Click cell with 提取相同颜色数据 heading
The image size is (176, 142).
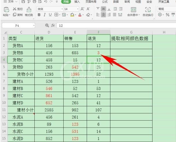pyautogui.click(x=131, y=39)
